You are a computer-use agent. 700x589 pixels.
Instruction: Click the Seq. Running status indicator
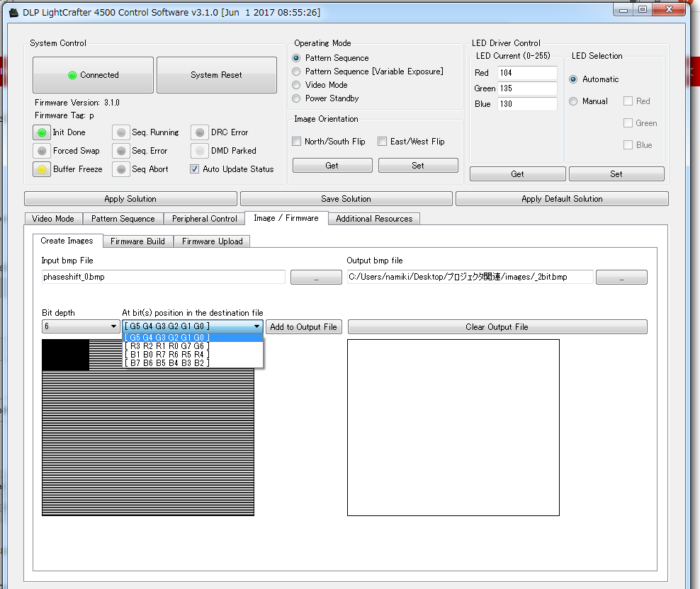pos(121,132)
